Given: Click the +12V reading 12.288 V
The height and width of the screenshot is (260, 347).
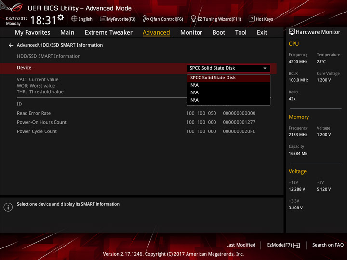Looking at the screenshot, I should [x=297, y=189].
